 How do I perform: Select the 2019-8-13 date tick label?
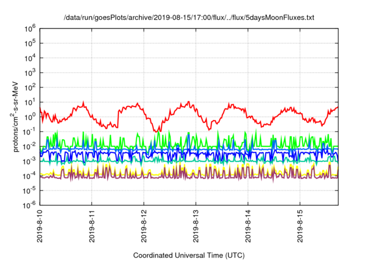196,227
